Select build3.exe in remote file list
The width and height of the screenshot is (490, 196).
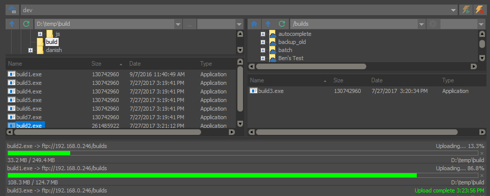pos(271,91)
